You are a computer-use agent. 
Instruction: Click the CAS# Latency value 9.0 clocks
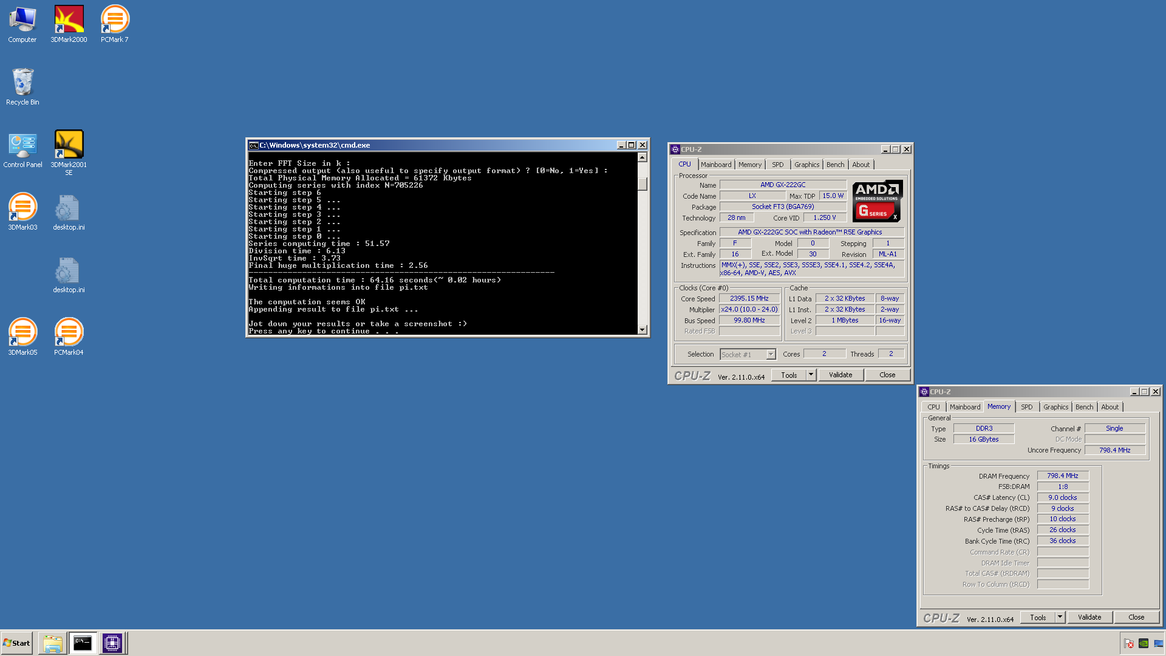click(x=1063, y=497)
